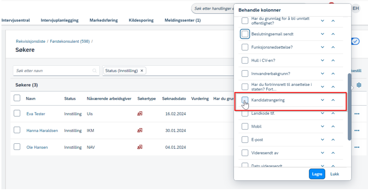Open more actions for Hanna Haraldsen row
The height and width of the screenshot is (192, 368).
click(x=357, y=130)
